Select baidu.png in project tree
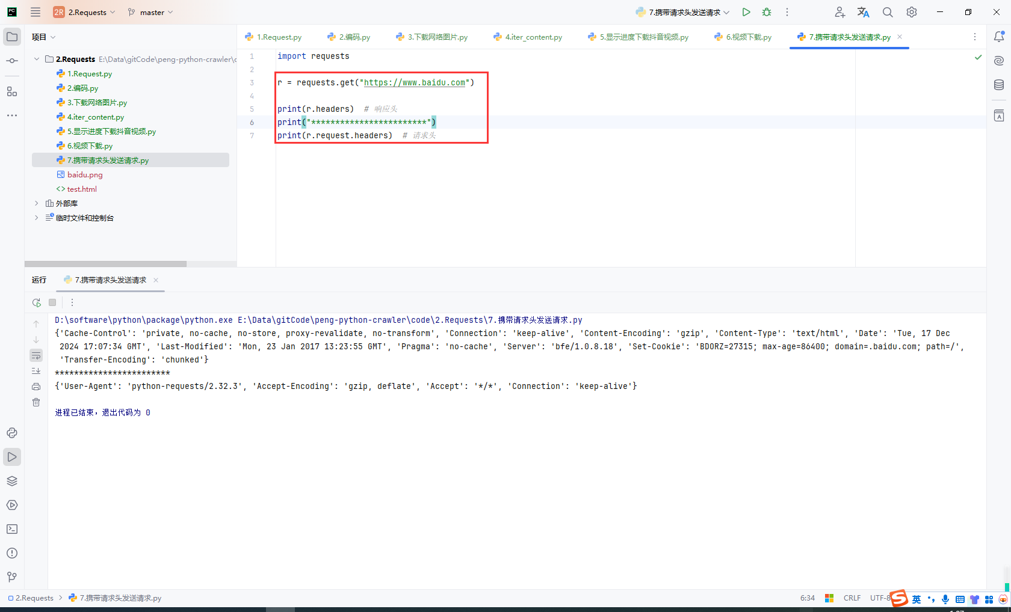This screenshot has width=1011, height=612. pyautogui.click(x=85, y=174)
